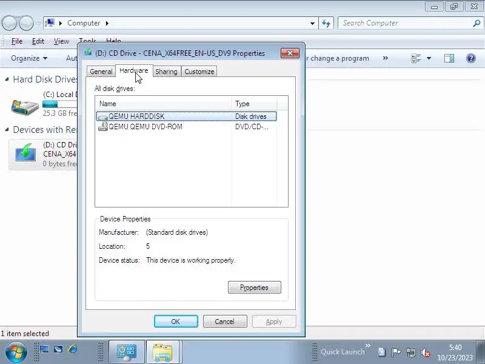Click change views icon
Screen dimensions: 485x364
(x=416, y=58)
